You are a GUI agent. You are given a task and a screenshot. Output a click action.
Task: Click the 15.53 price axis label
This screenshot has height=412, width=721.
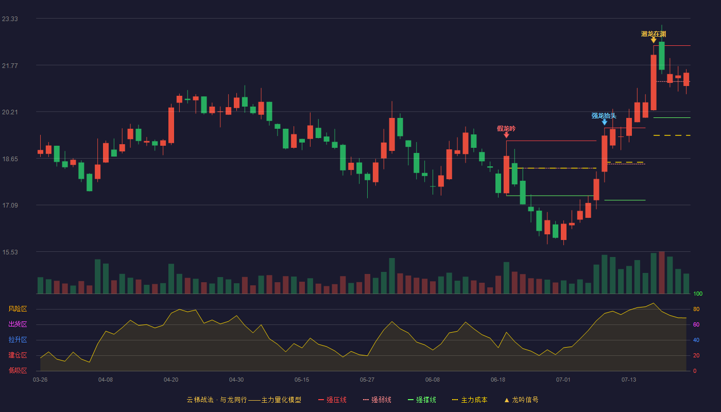tap(10, 252)
